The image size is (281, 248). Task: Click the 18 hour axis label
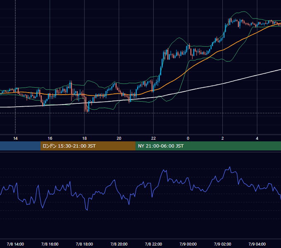click(84, 138)
